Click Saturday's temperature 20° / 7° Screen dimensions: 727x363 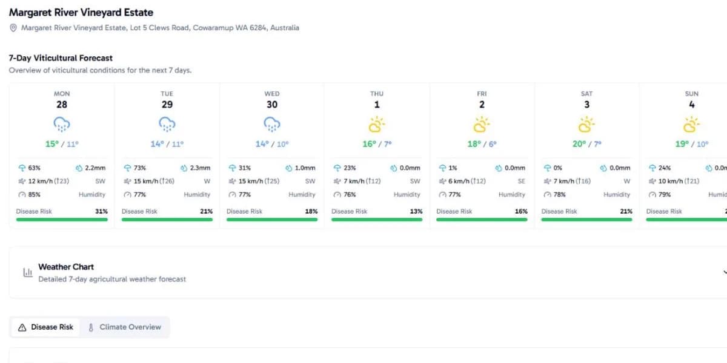(x=586, y=145)
